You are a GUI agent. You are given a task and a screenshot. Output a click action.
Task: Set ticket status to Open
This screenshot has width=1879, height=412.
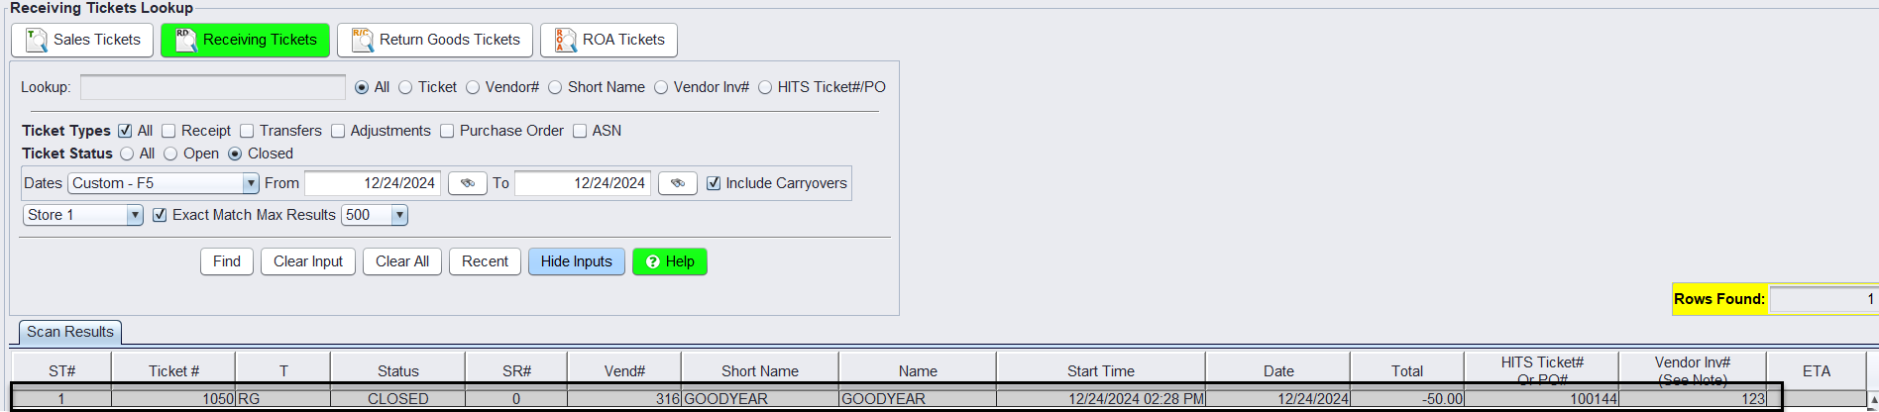(170, 154)
